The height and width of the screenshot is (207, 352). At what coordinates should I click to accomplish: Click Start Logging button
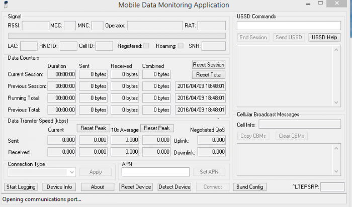[21, 187]
